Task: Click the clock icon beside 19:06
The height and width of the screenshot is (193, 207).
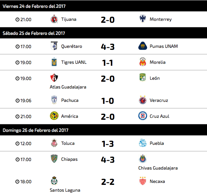Action: (x=17, y=101)
